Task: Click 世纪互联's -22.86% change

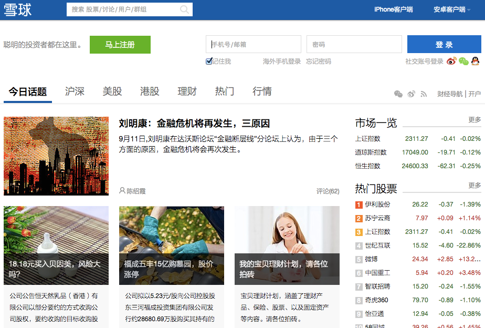Action: click(x=469, y=245)
